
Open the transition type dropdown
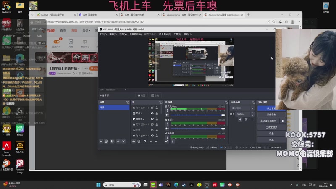click(242, 108)
